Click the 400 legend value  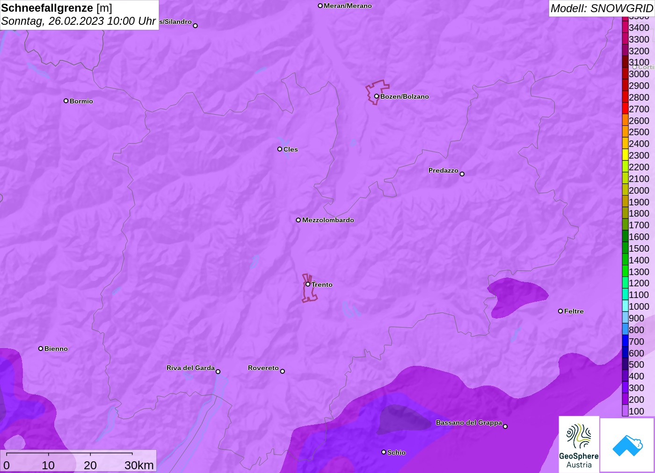(x=637, y=376)
